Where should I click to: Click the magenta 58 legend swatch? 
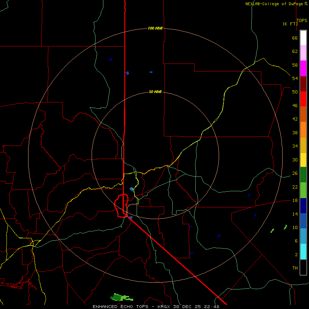click(303, 68)
